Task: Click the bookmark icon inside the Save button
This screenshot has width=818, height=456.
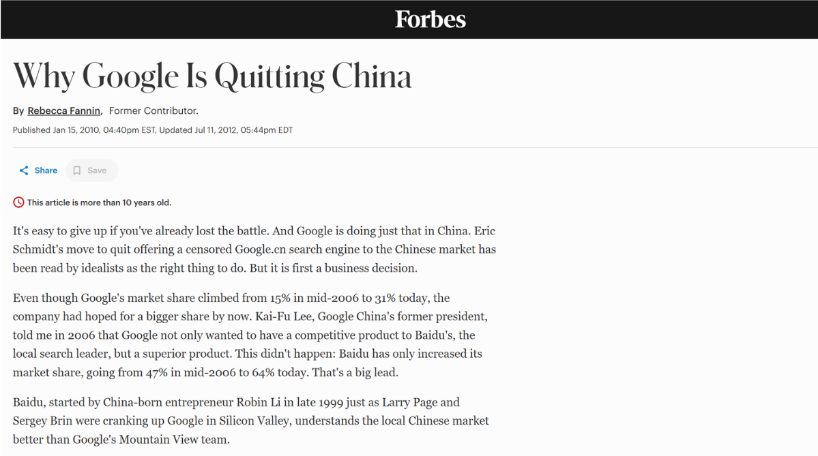Action: [76, 170]
